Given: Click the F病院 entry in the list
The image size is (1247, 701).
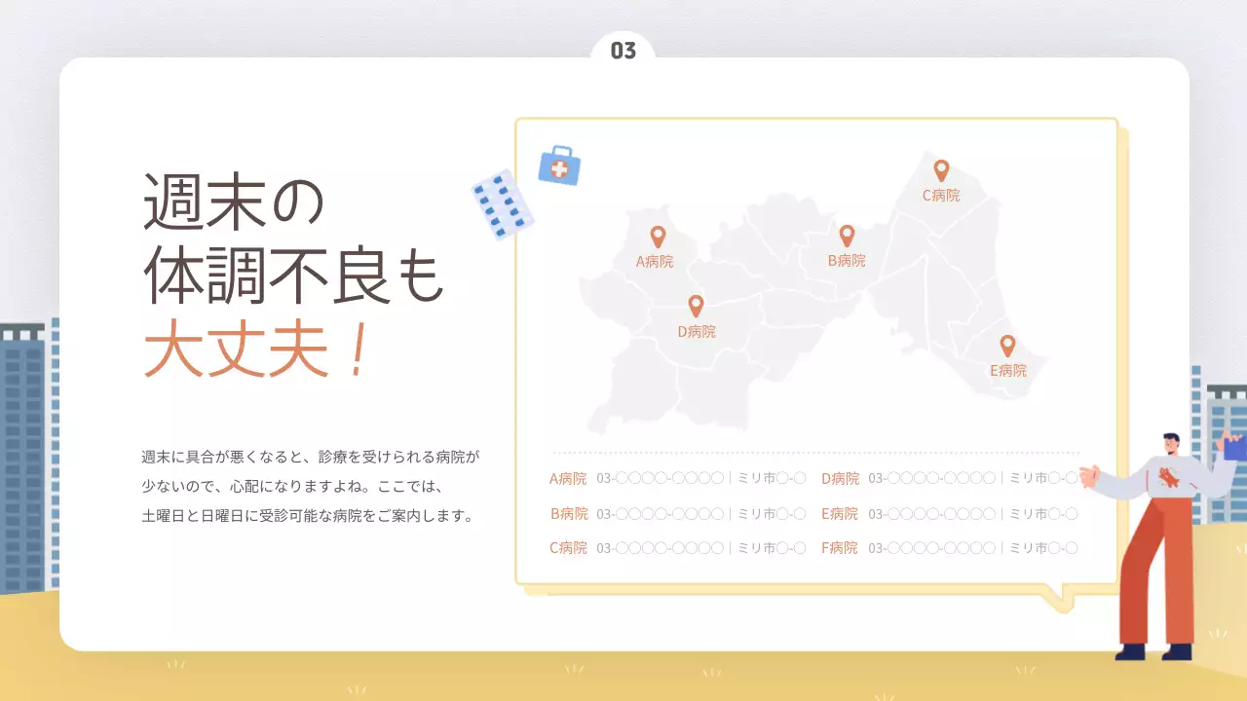Looking at the screenshot, I should (x=840, y=548).
